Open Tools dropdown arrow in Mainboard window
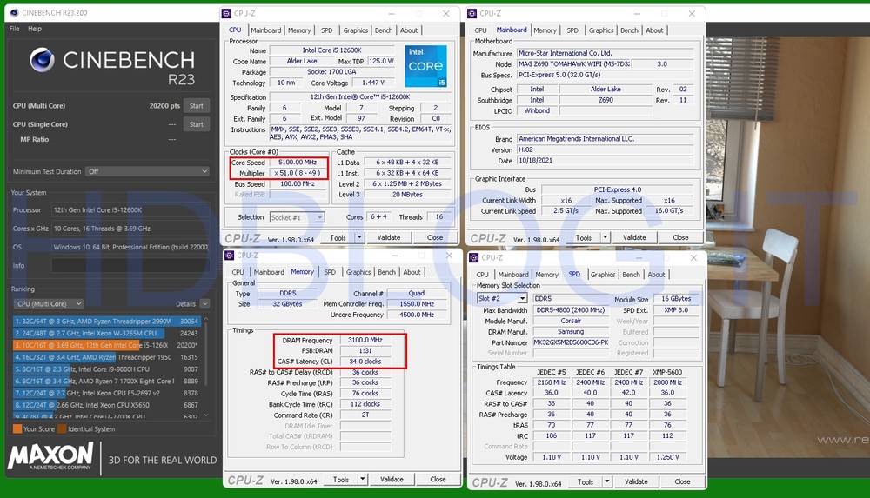Viewport: 870px width, 498px height. click(606, 237)
